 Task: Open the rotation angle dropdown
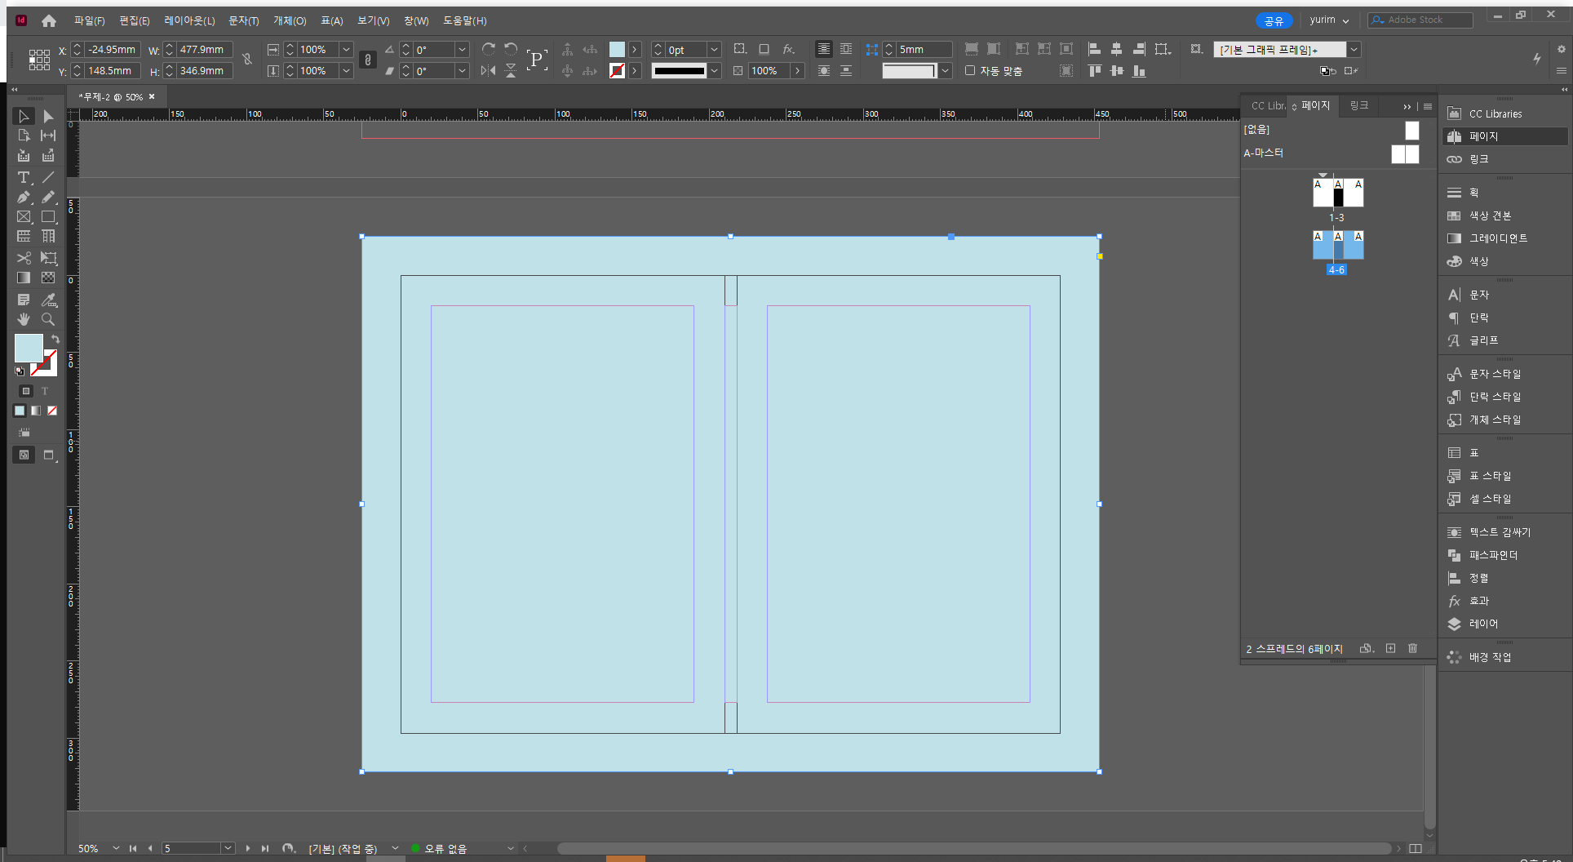click(x=462, y=50)
